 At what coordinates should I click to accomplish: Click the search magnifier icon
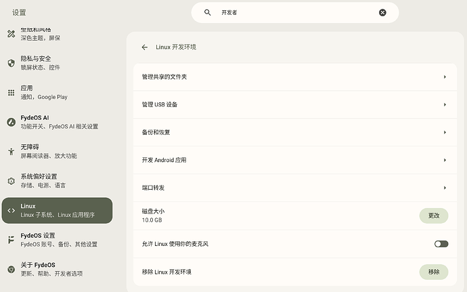tap(208, 12)
